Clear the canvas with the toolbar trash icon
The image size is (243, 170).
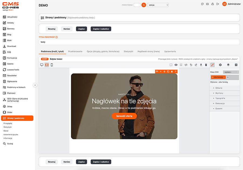206,65
